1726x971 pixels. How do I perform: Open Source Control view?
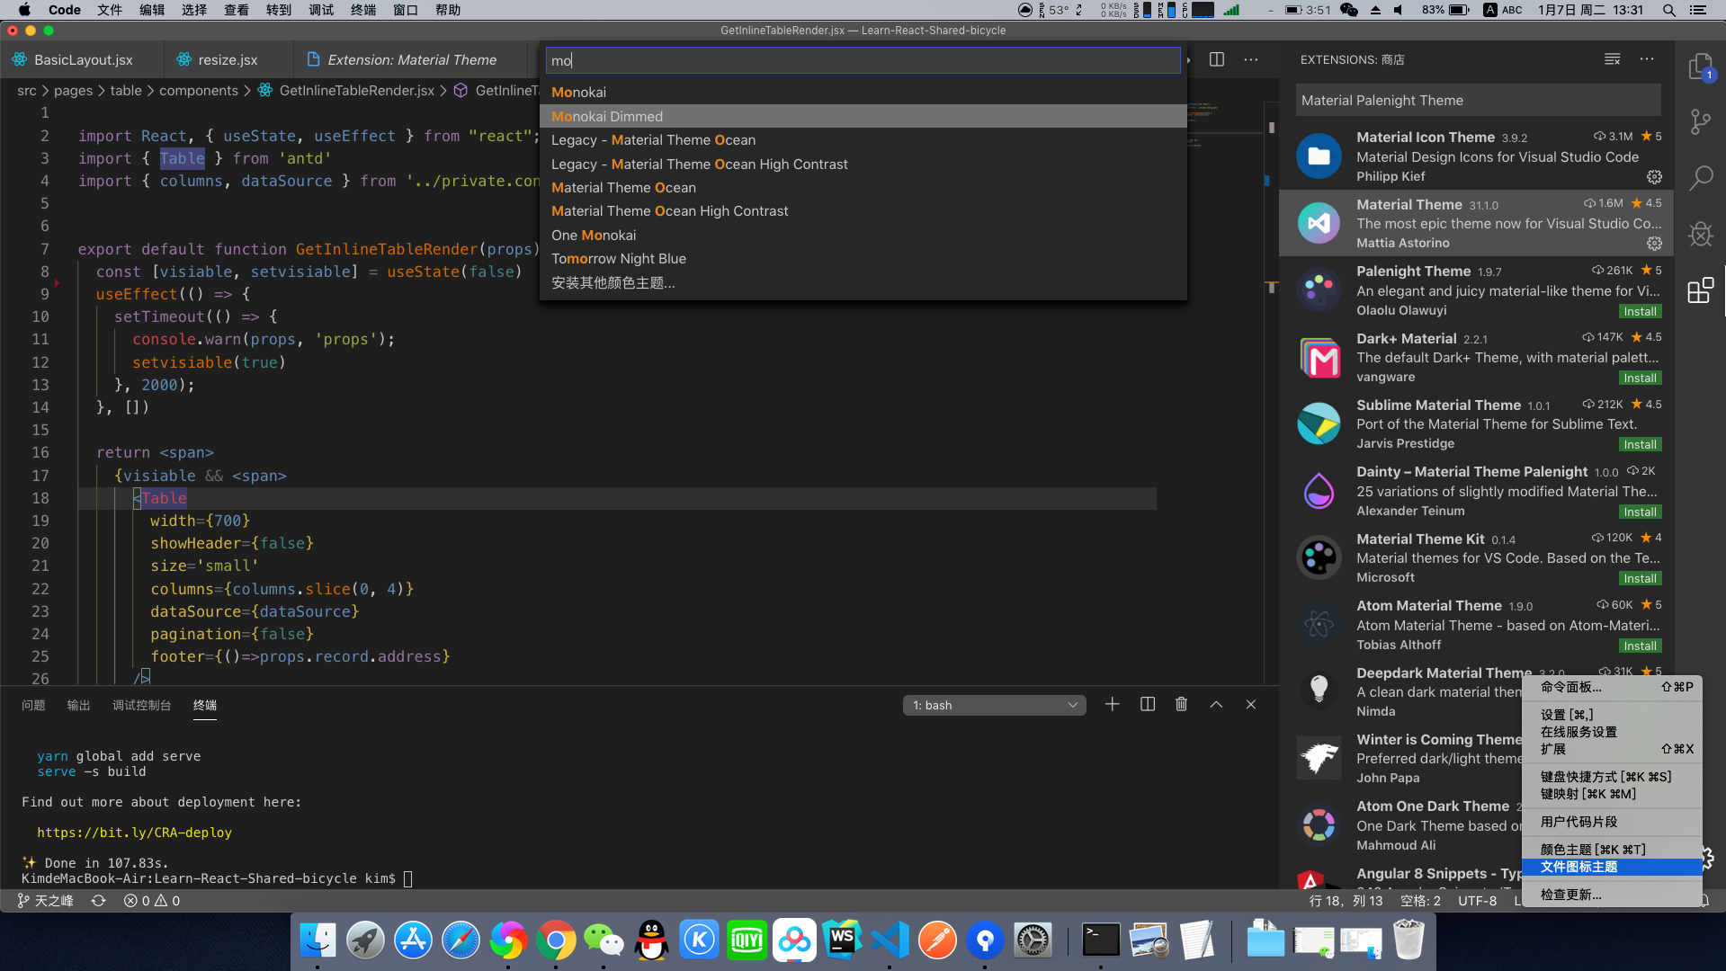1700,121
